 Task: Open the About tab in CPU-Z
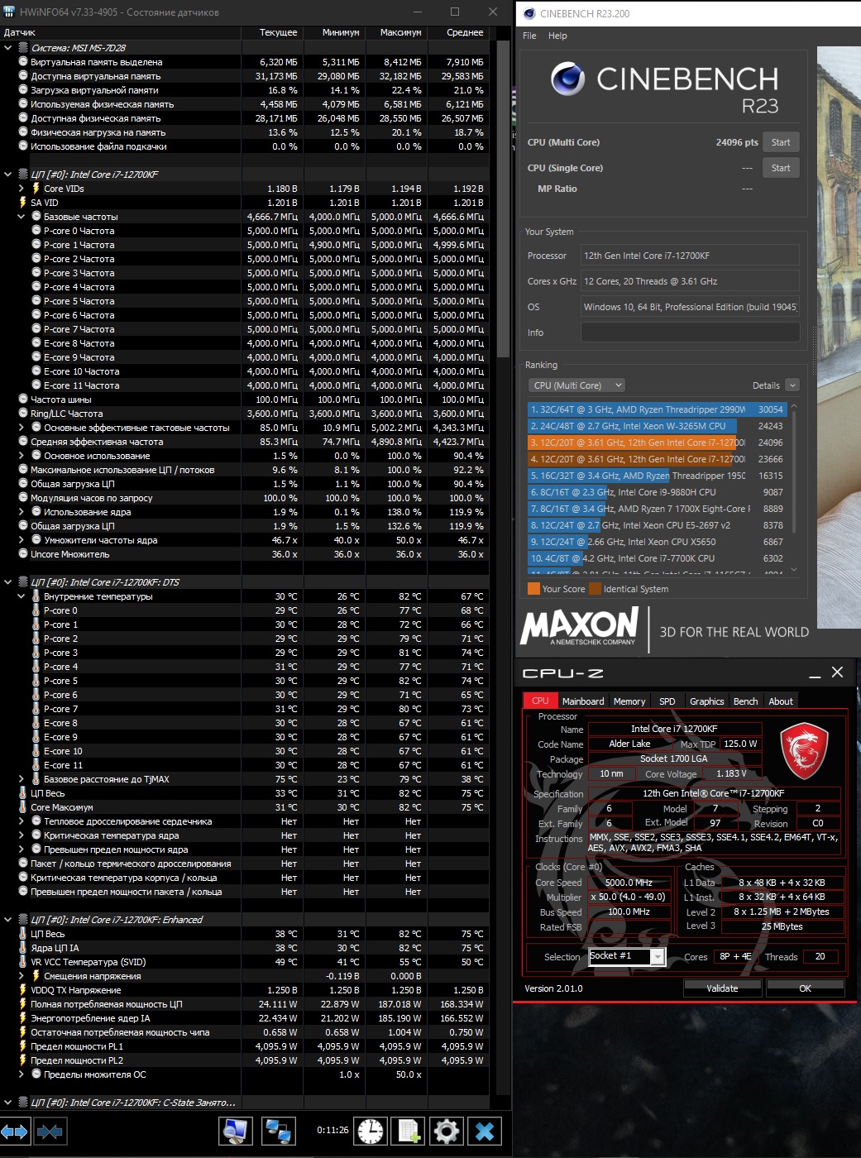click(781, 701)
